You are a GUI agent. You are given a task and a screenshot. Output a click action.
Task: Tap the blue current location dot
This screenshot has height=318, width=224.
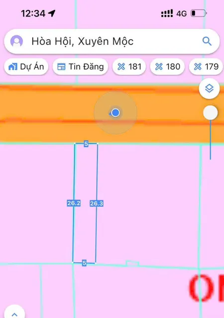pyautogui.click(x=115, y=112)
